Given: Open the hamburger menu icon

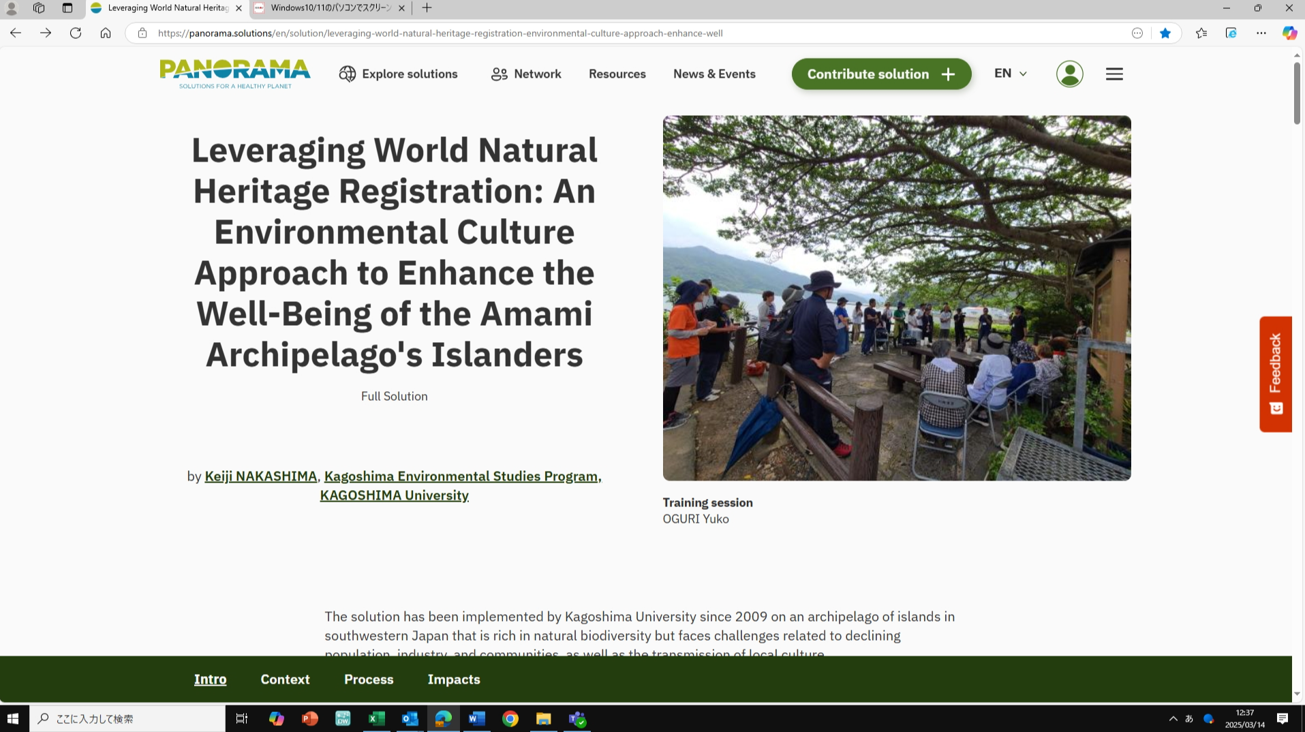Looking at the screenshot, I should (1114, 74).
